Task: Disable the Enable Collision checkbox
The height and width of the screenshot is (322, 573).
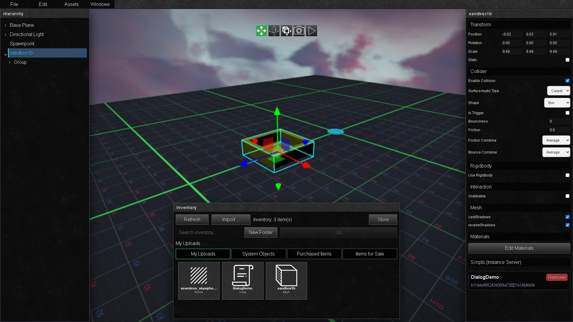Action: point(567,81)
